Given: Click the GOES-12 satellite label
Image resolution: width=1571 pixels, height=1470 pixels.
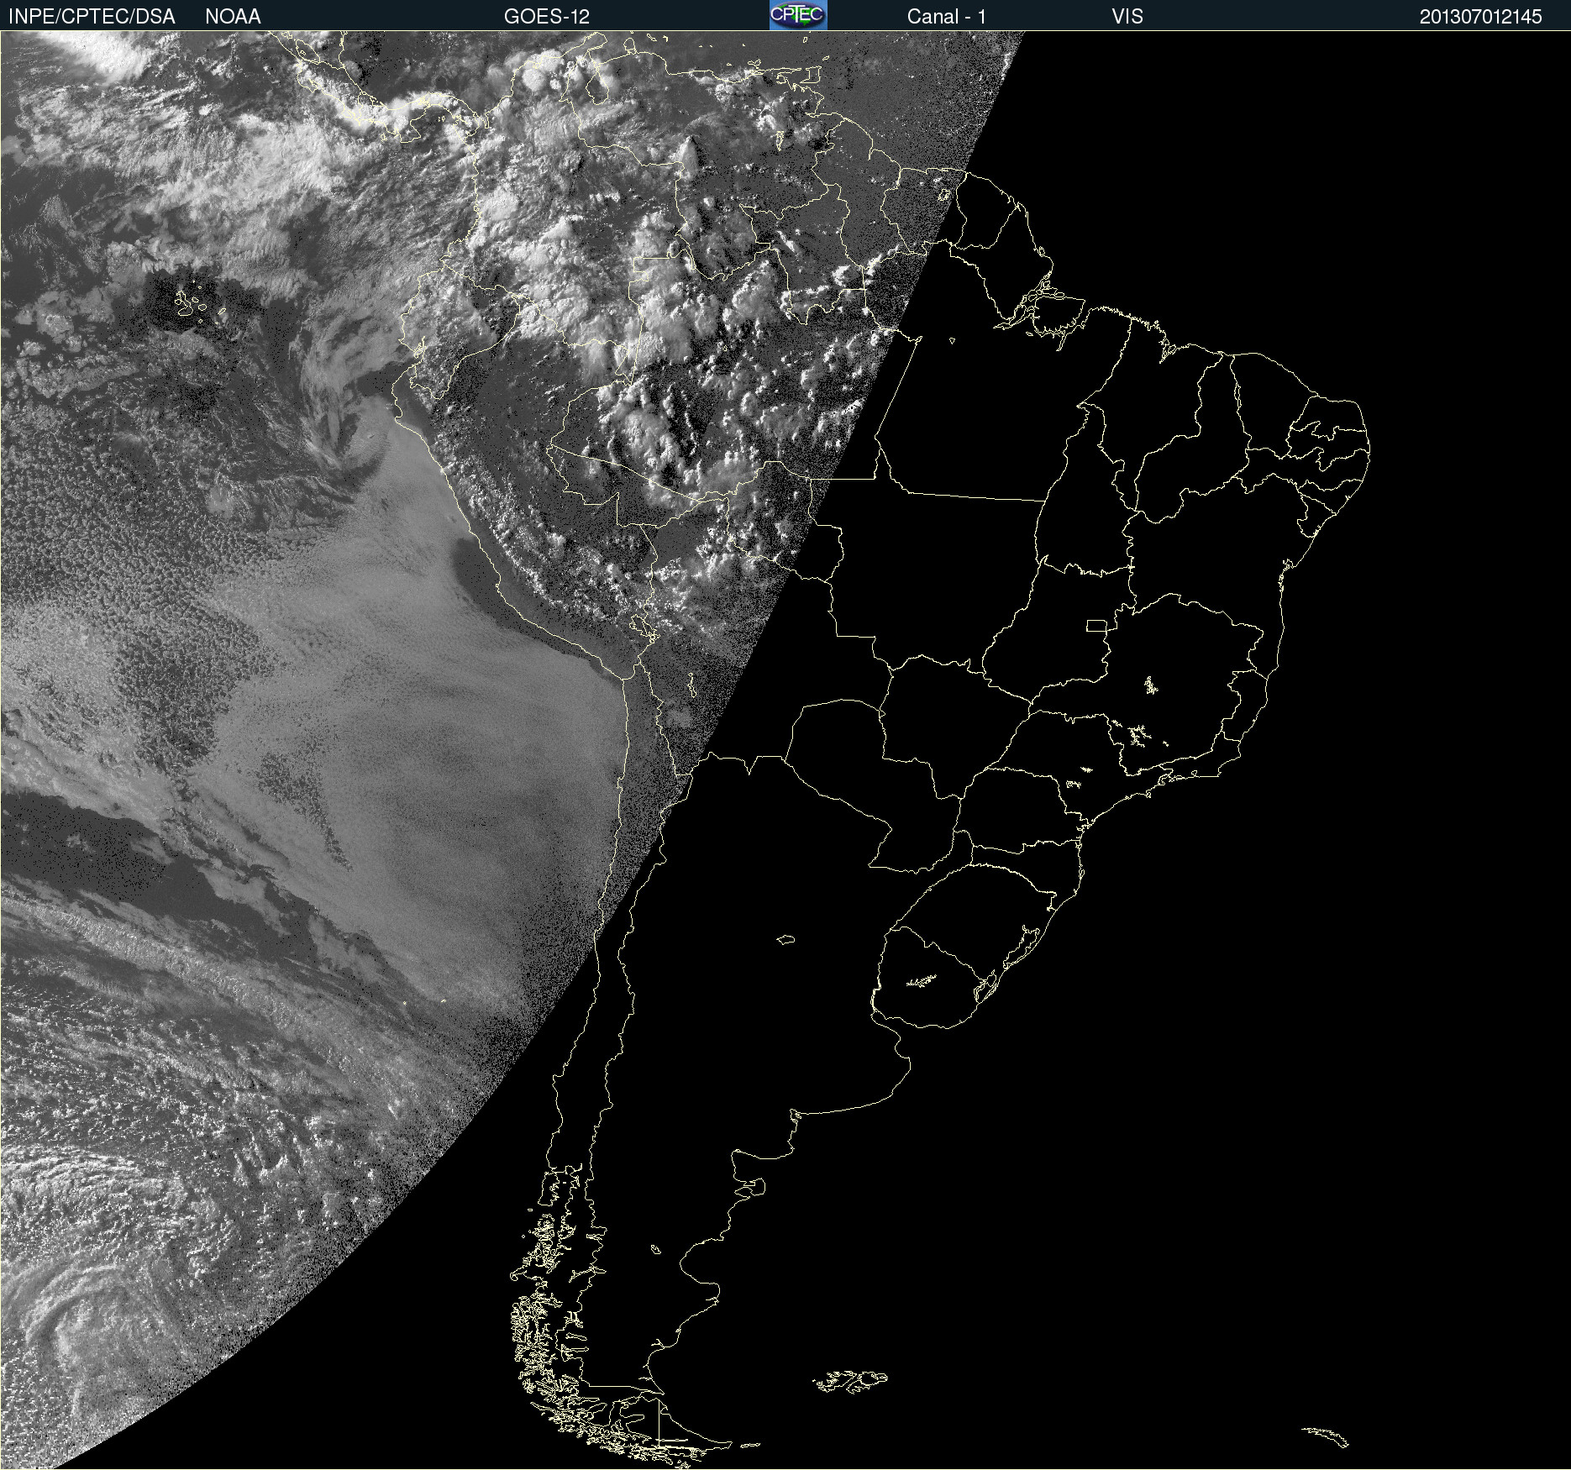Looking at the screenshot, I should click(x=547, y=17).
